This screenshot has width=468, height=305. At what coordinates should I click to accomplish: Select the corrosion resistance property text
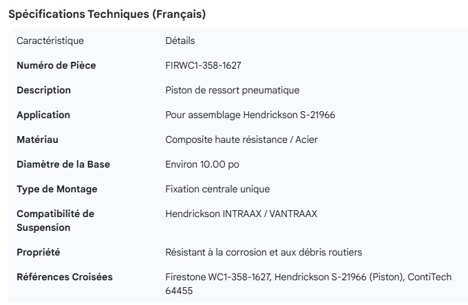coord(264,252)
